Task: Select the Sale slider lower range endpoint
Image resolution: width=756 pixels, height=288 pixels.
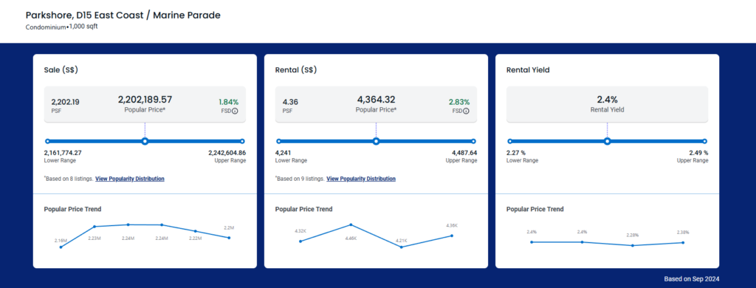Action: pos(47,141)
